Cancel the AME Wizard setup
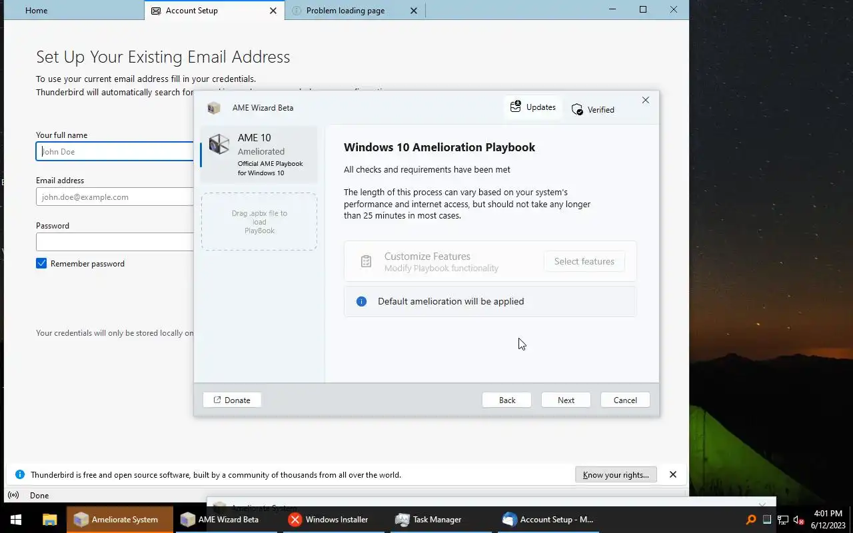Viewport: 853px width, 533px height. click(x=625, y=400)
